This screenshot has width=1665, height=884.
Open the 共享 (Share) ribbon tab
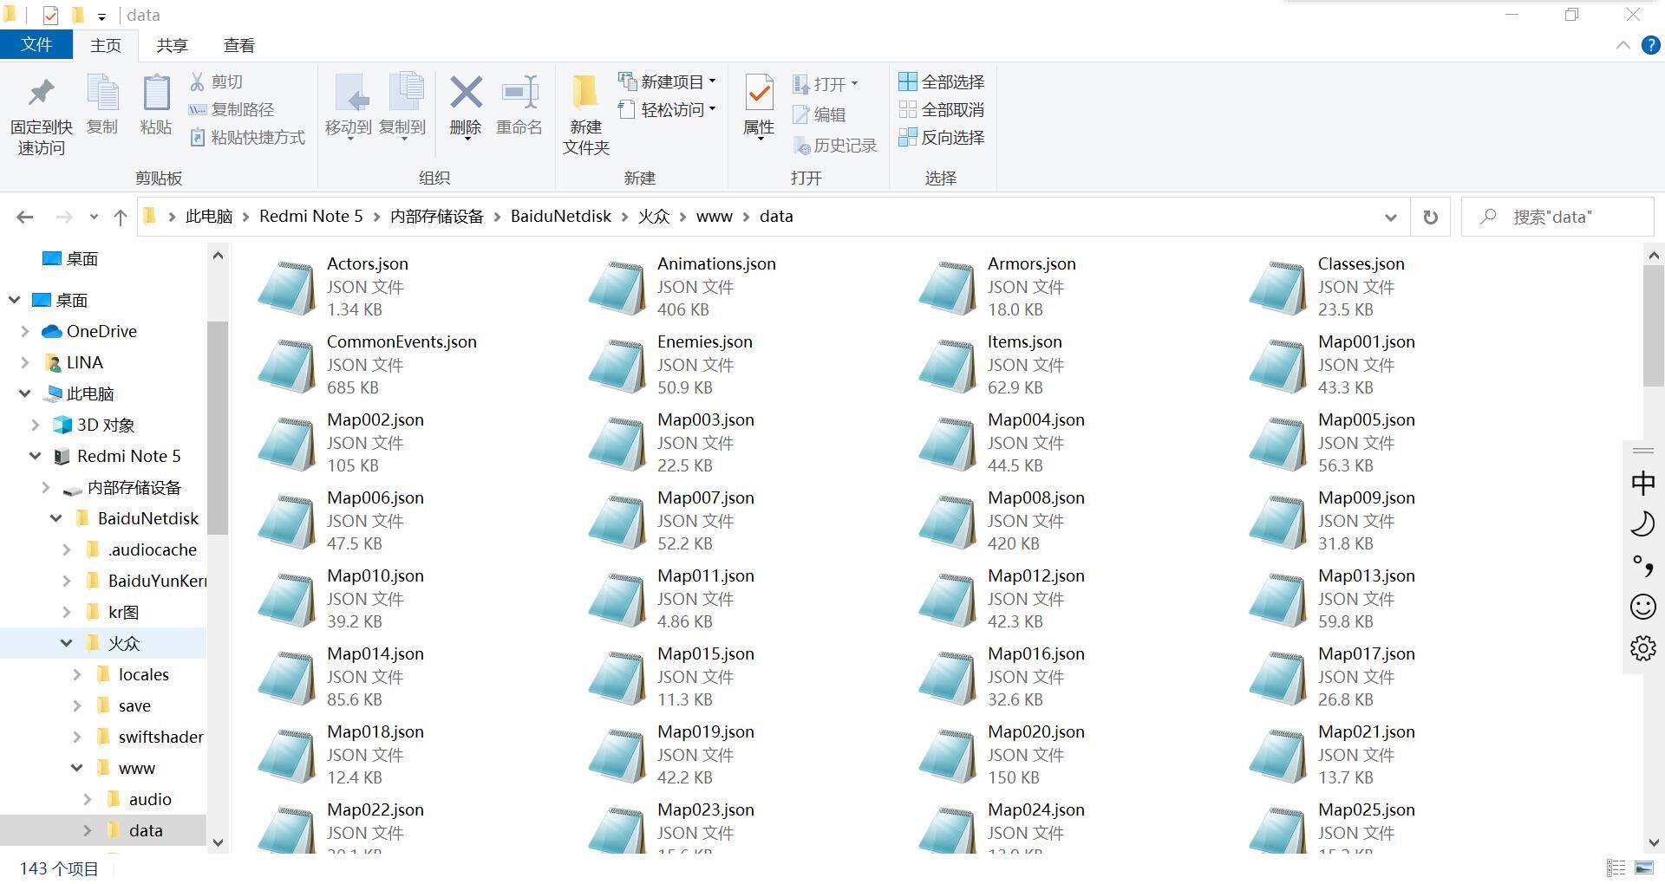pos(172,45)
